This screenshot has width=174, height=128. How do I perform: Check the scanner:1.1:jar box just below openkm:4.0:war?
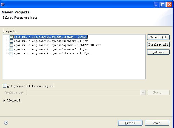pos(11,41)
